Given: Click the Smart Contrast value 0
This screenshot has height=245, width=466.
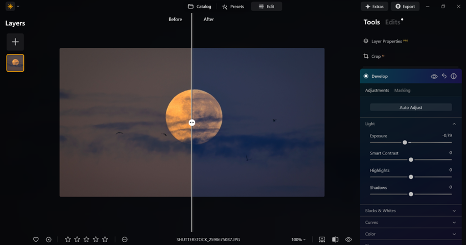Looking at the screenshot, I should click(x=450, y=153).
